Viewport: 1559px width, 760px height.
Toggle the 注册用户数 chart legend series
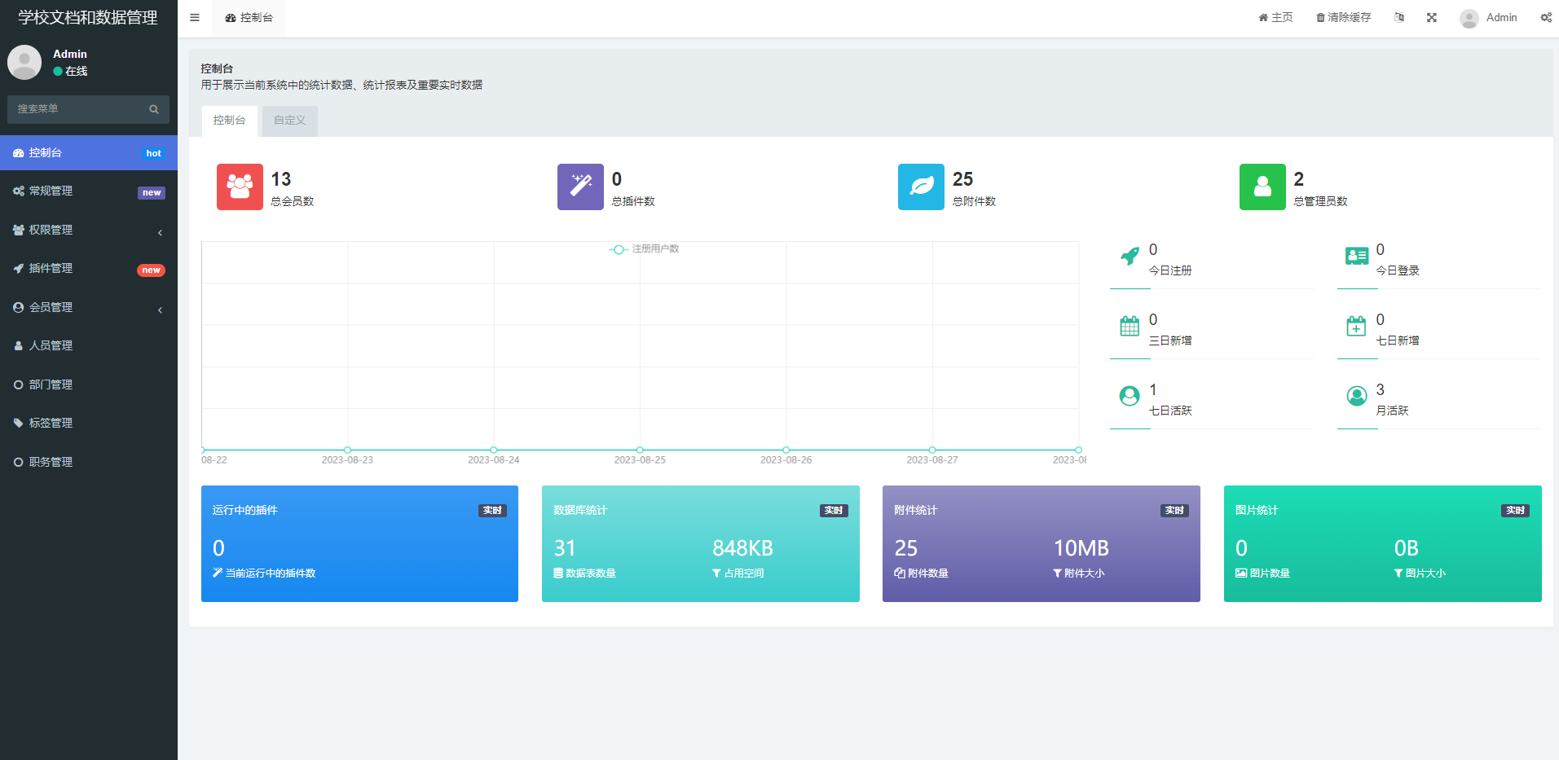point(645,249)
